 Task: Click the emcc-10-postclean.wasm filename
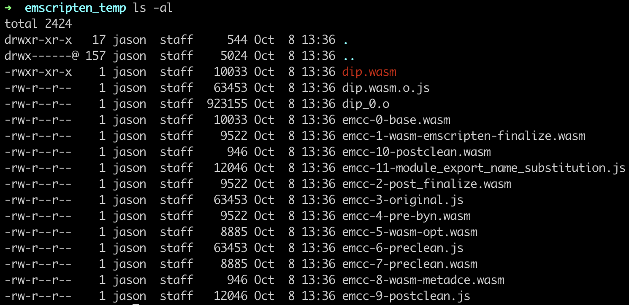tap(416, 152)
